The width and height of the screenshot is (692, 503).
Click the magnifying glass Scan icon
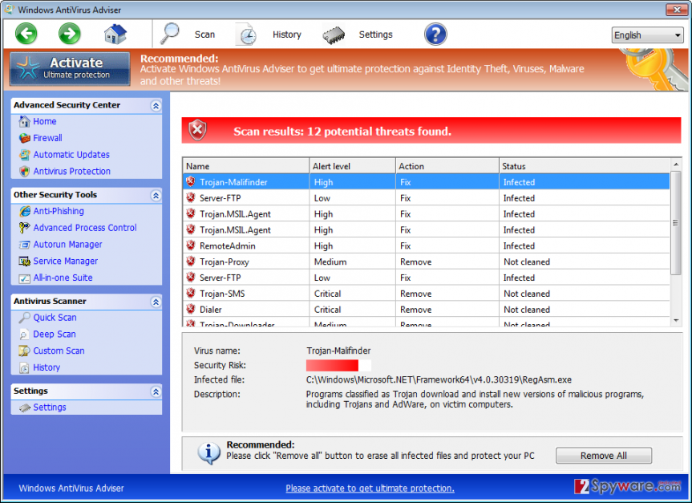(x=169, y=34)
